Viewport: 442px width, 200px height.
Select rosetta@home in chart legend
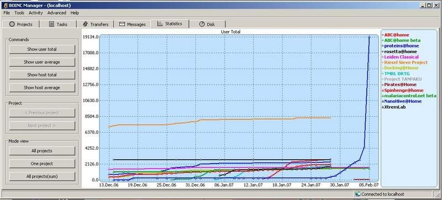400,51
